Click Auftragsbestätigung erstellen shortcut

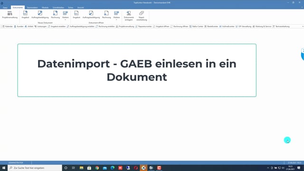pyautogui.click(x=80, y=27)
